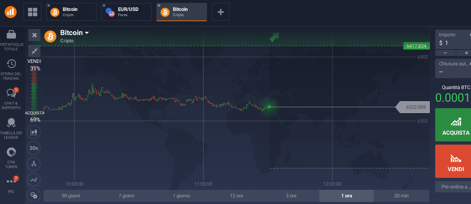
Task: Click the green 6417.834 price level label
Action: click(x=416, y=46)
